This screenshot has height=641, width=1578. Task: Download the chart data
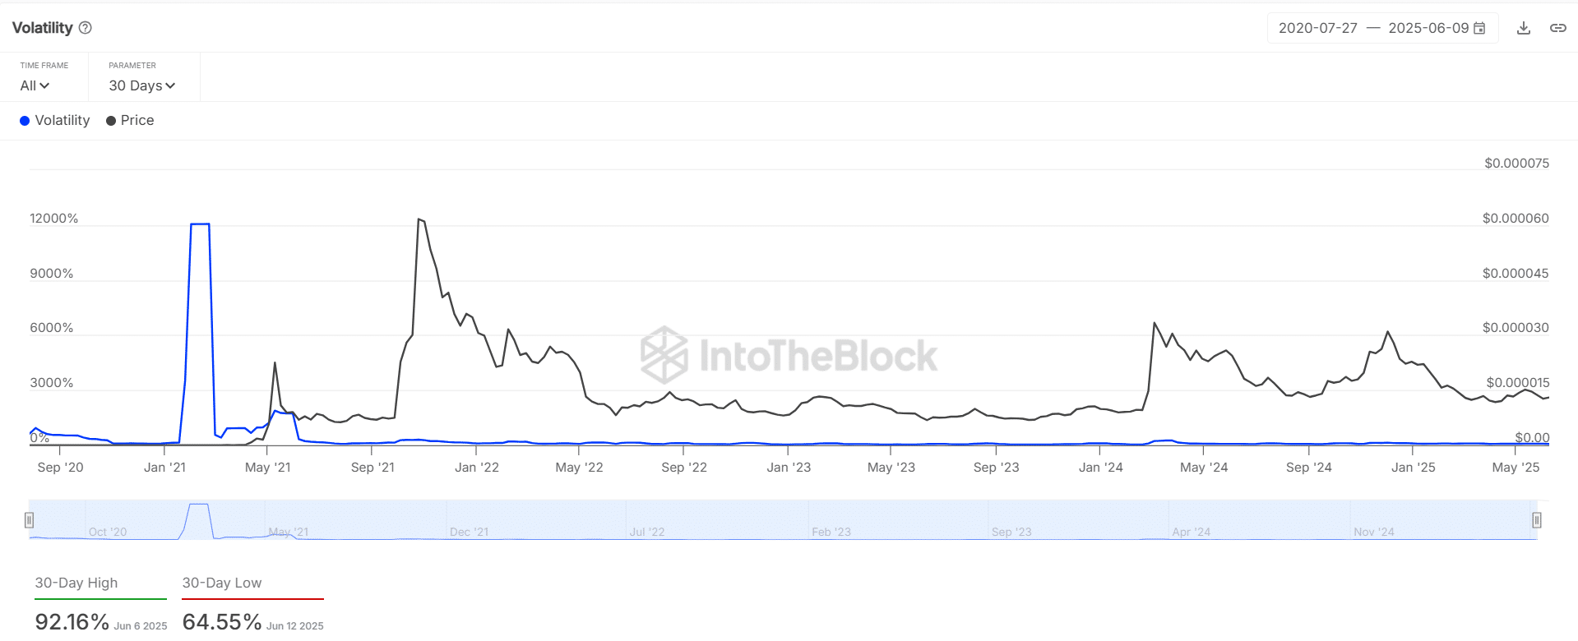tap(1524, 28)
